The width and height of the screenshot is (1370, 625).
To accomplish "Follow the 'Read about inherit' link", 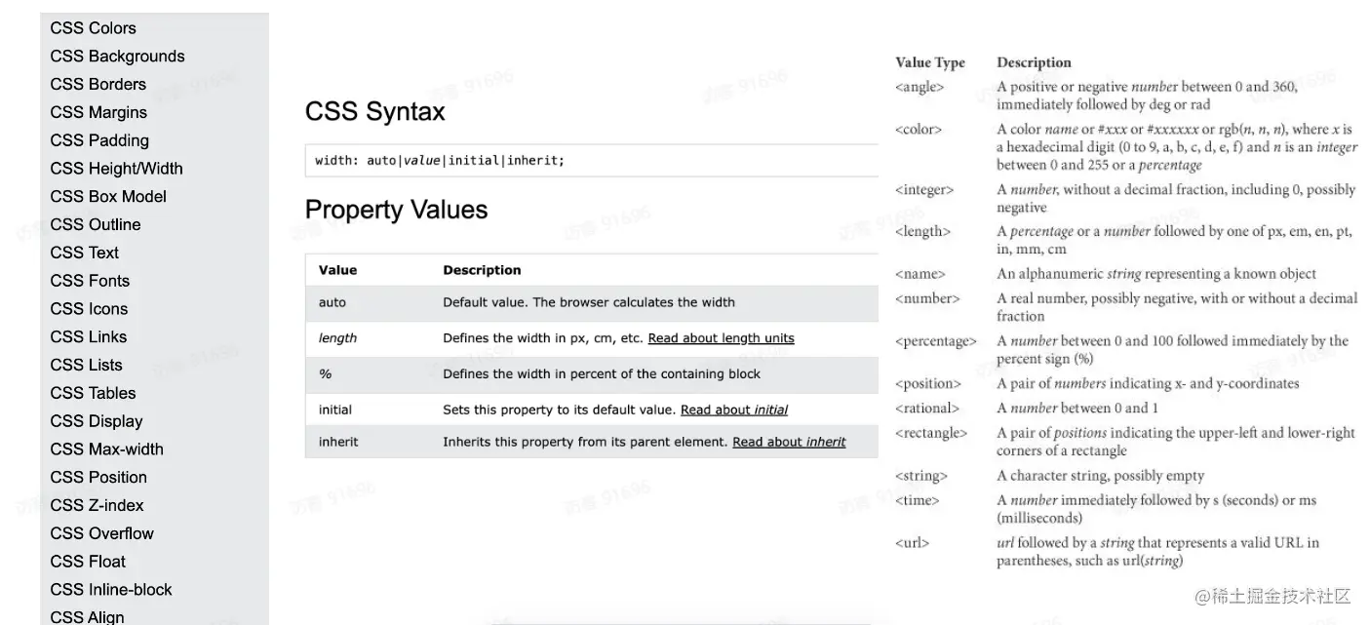I will tap(789, 442).
